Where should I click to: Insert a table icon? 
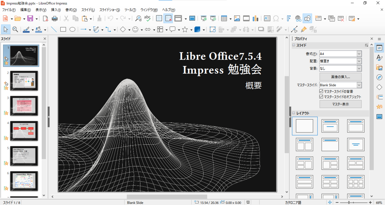[224, 18]
